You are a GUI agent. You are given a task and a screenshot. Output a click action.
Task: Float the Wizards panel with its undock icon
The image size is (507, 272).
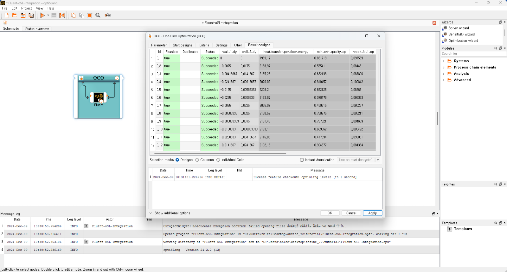(500, 22)
